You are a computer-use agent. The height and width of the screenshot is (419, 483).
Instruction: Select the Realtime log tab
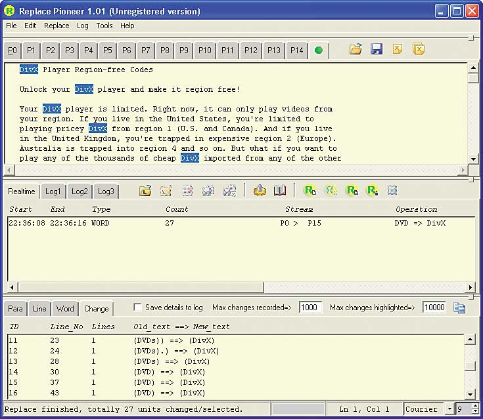tap(22, 191)
